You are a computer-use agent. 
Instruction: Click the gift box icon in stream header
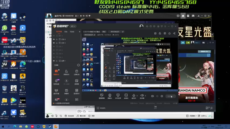tap(155, 33)
